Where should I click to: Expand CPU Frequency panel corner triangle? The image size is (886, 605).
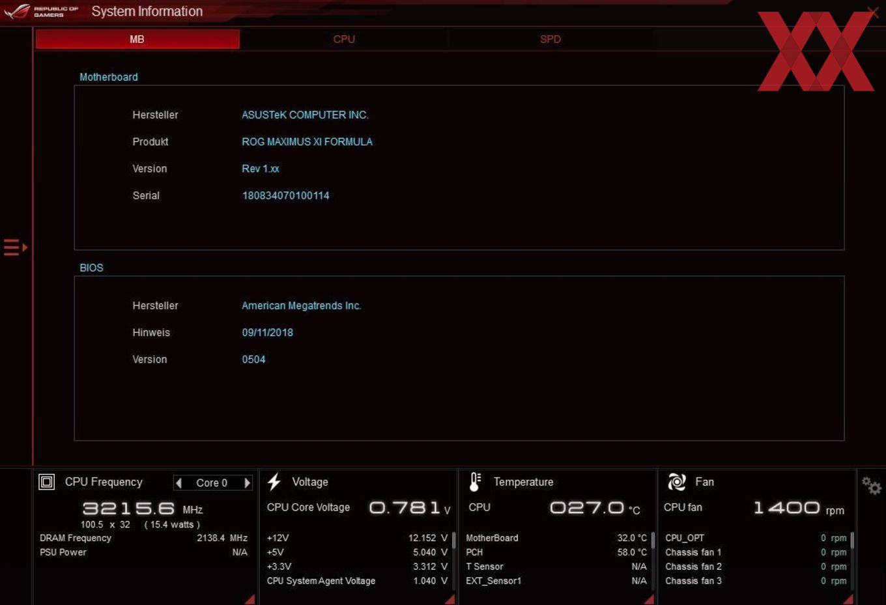(250, 599)
